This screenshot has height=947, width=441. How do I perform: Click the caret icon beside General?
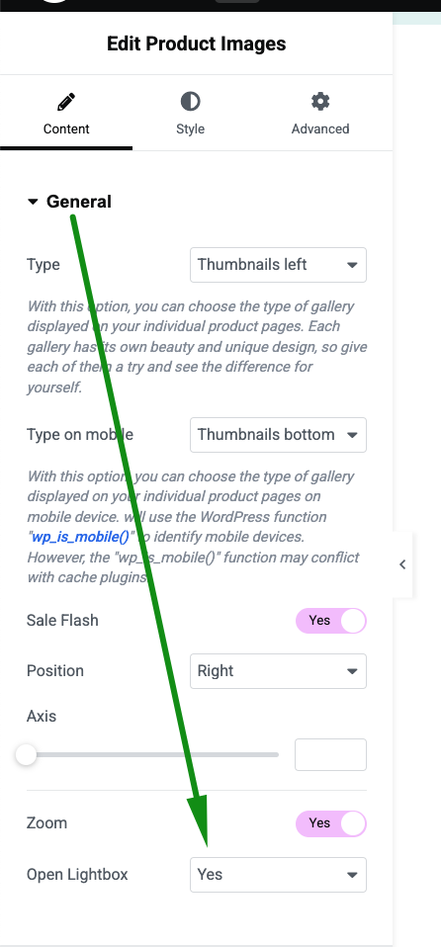point(33,202)
